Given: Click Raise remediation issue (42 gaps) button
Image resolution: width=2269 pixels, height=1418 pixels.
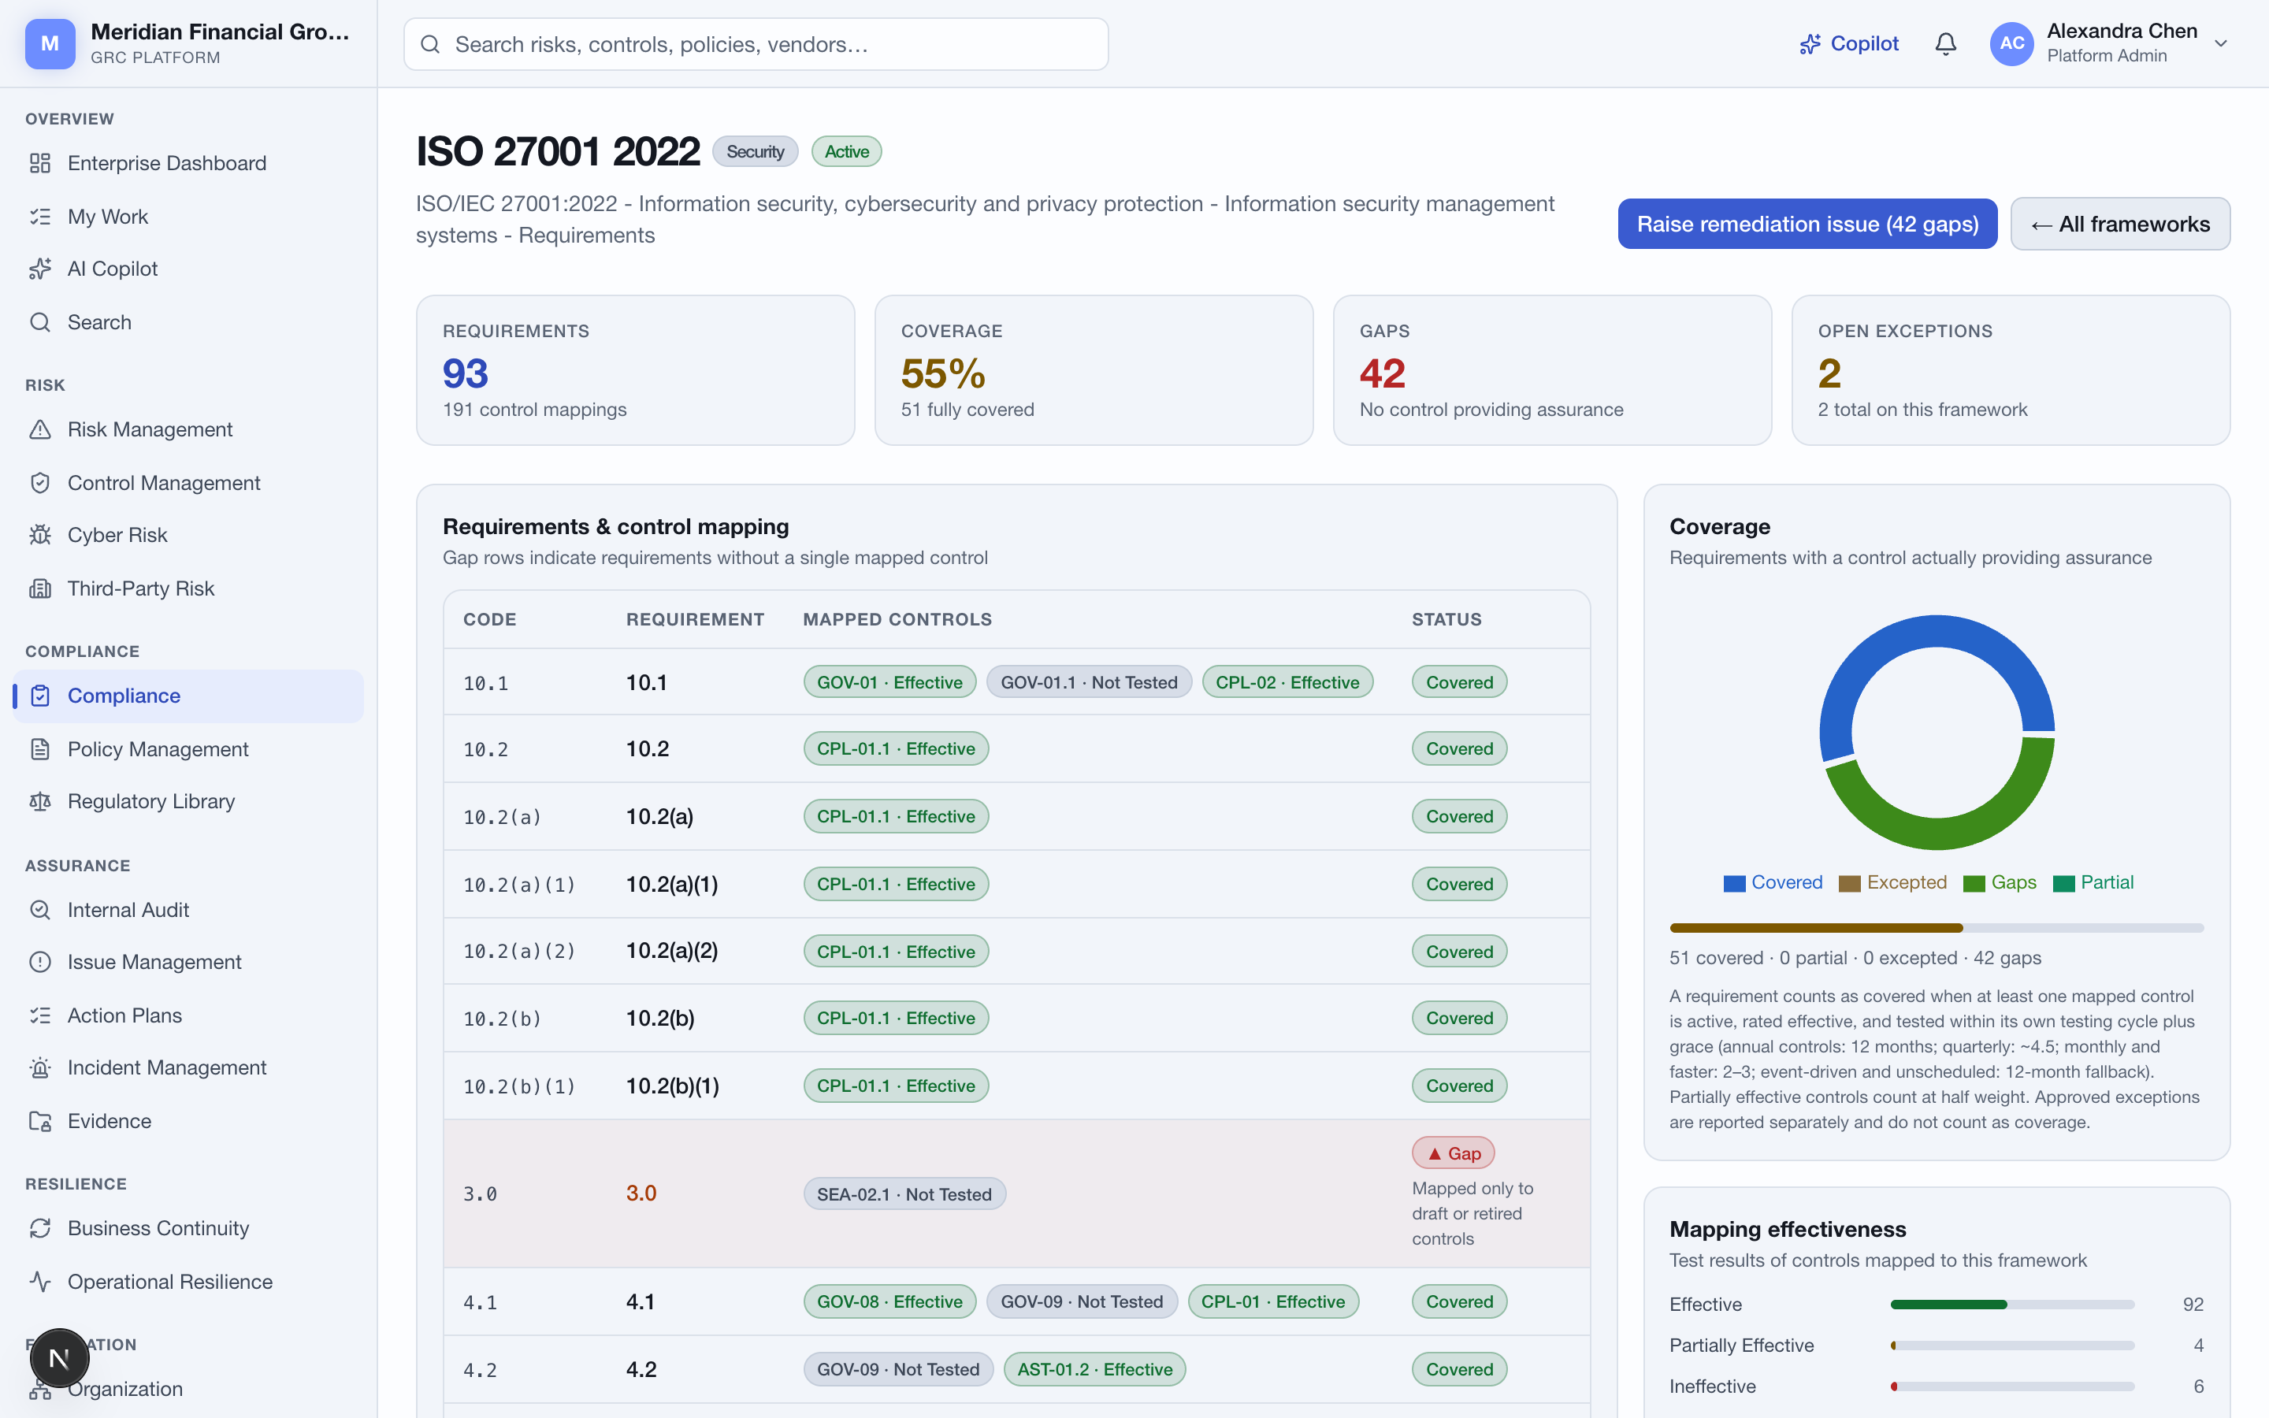Looking at the screenshot, I should coord(1807,225).
